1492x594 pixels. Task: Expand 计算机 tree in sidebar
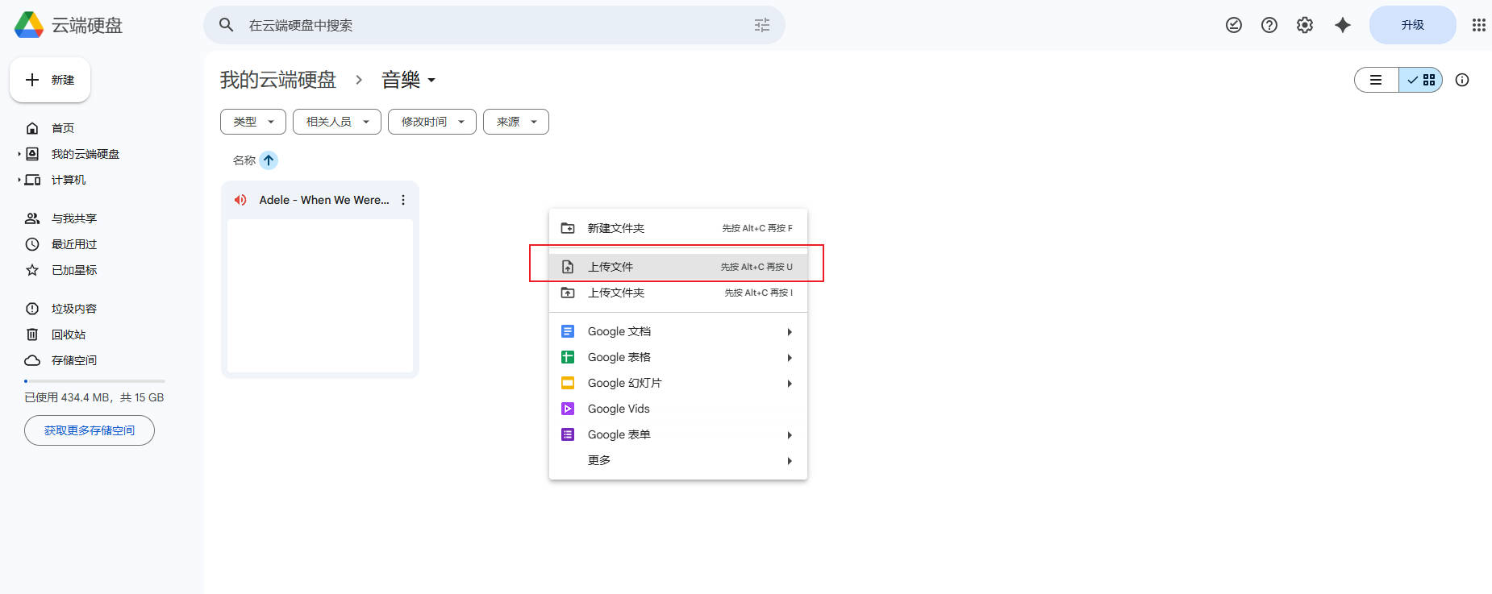(x=19, y=180)
